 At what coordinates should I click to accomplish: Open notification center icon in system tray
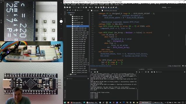point(183,103)
